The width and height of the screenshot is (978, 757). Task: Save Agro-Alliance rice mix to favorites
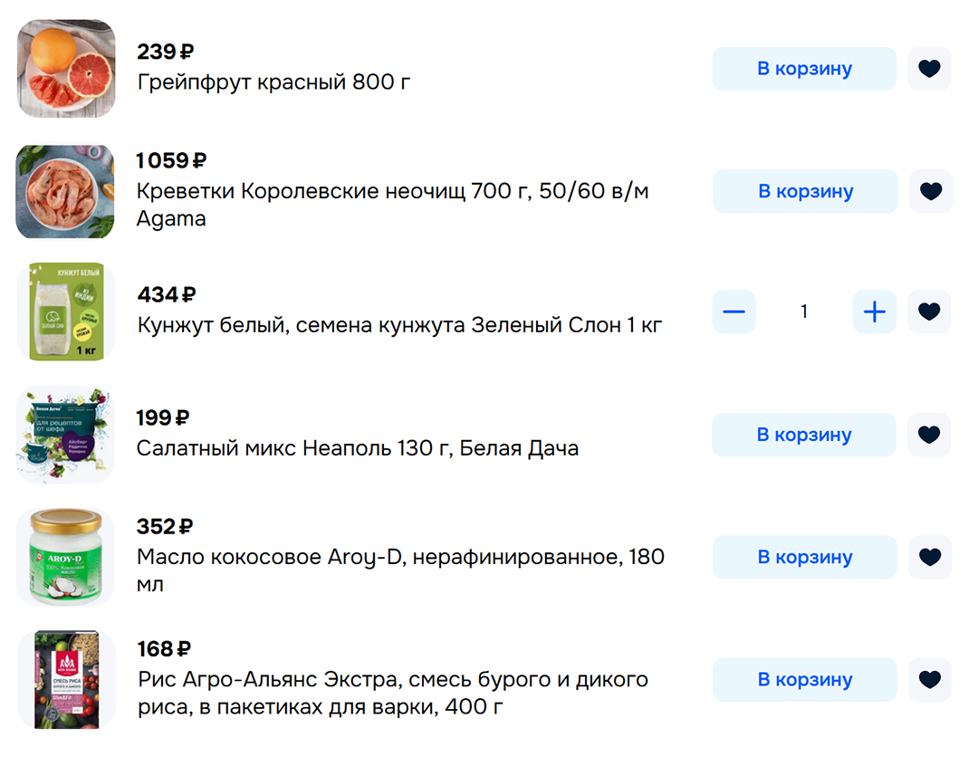tap(930, 679)
